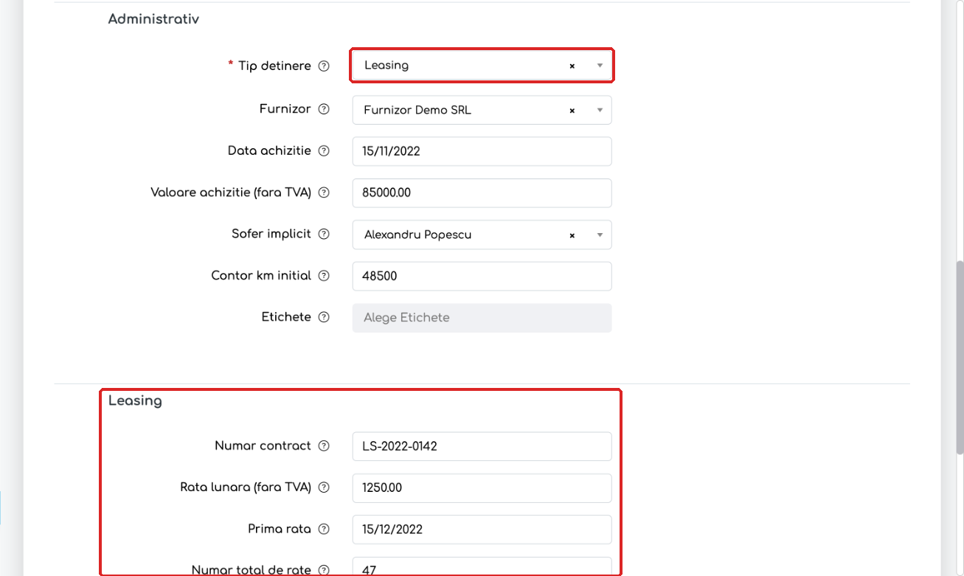Show help tooltip for Furnizor field
The width and height of the screenshot is (964, 576).
324,109
